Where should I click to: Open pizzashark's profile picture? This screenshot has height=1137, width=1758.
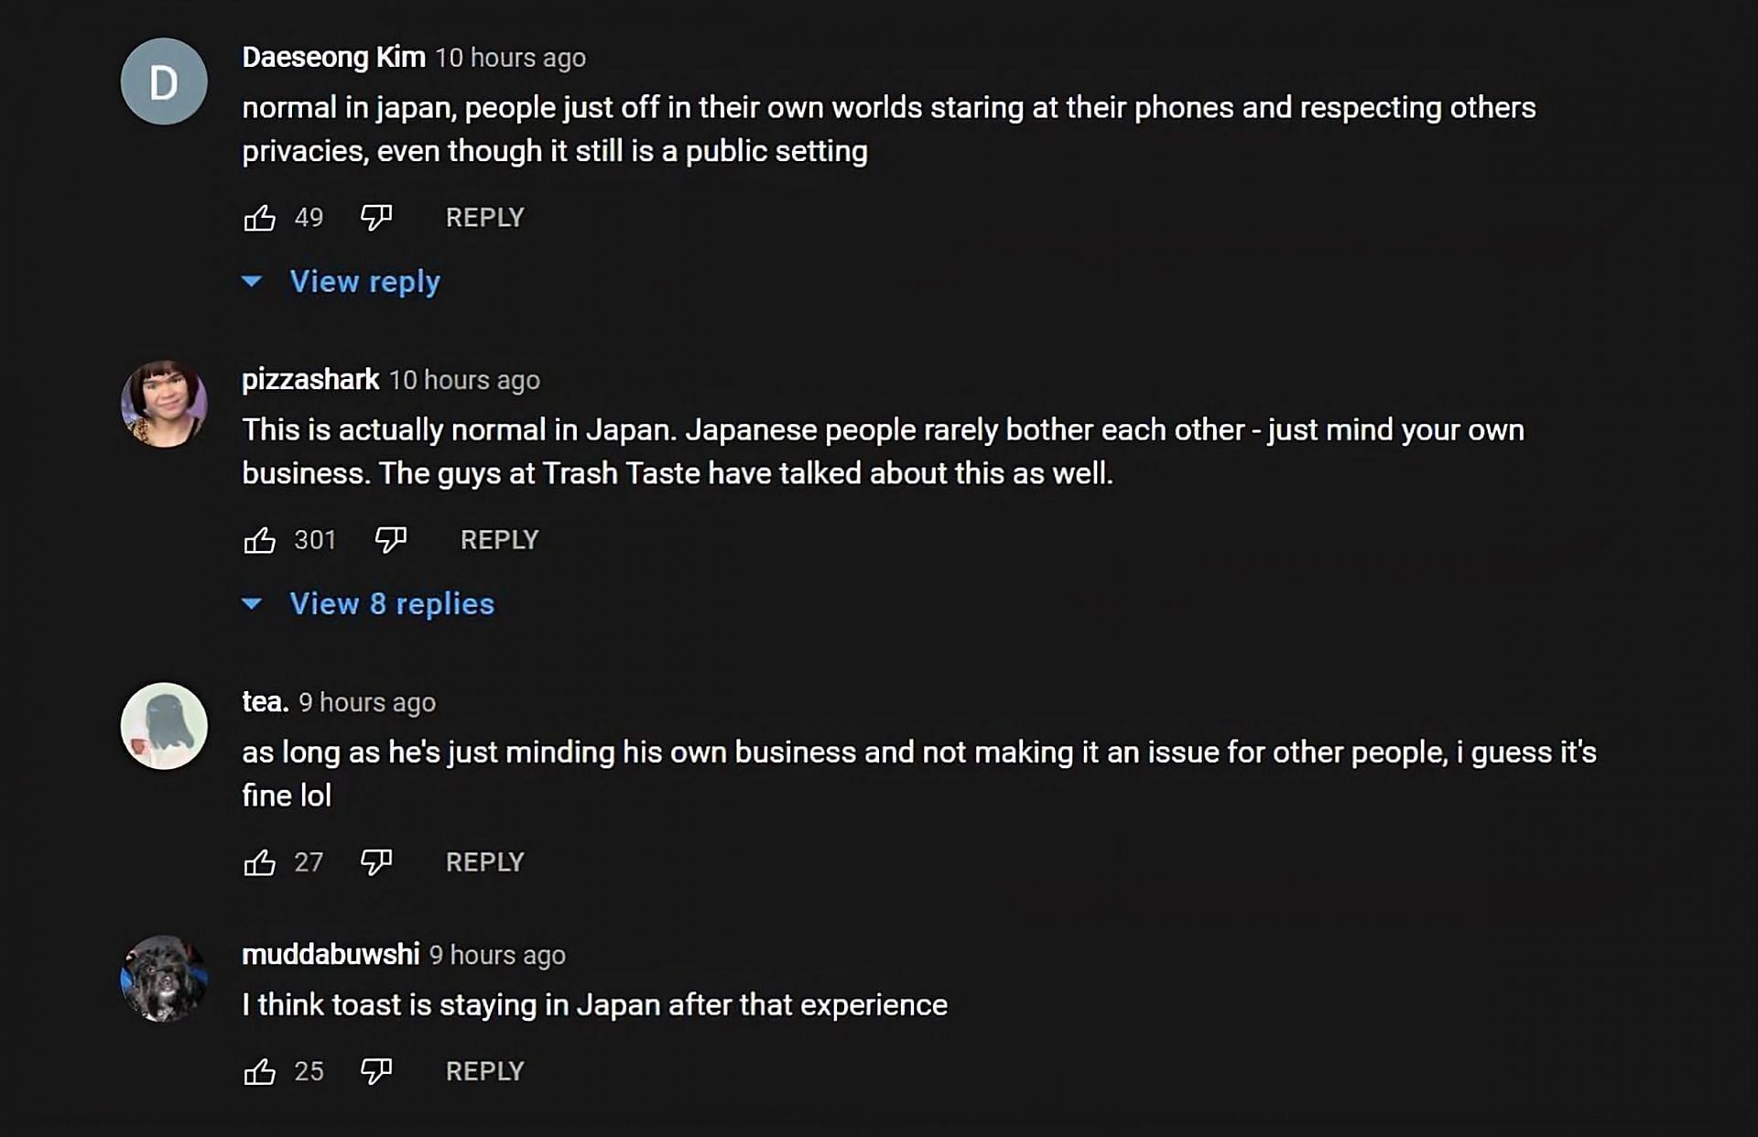(x=164, y=404)
